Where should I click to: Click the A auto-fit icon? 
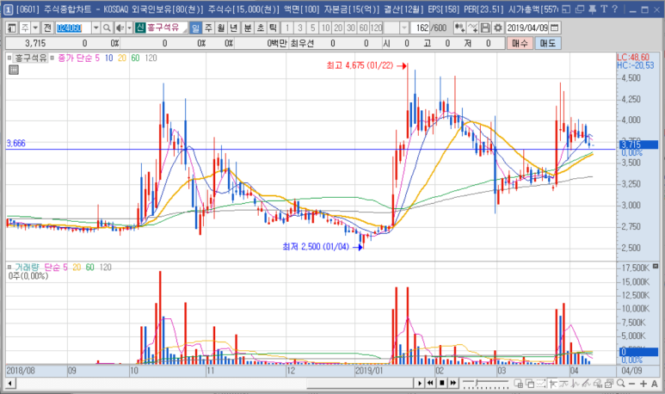[655, 384]
